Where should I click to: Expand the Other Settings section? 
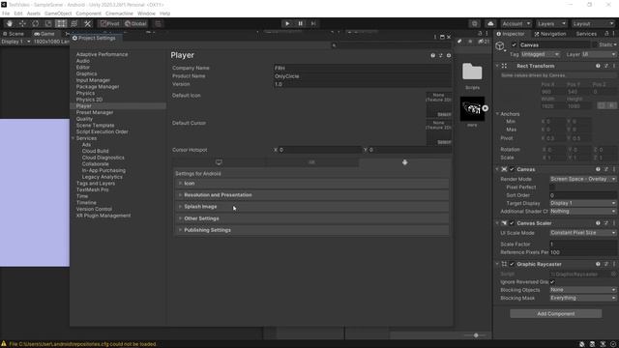pos(311,218)
